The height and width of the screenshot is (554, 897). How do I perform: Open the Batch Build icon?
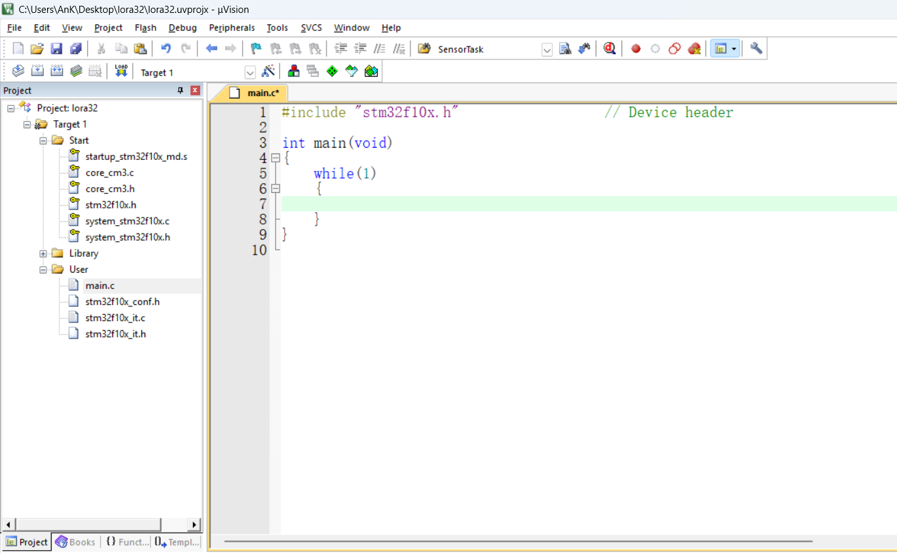coord(76,72)
